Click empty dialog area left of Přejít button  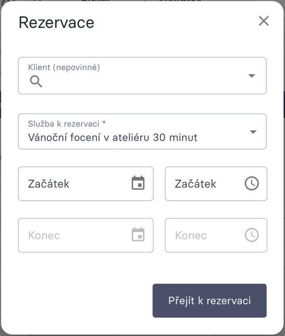pyautogui.click(x=83, y=301)
